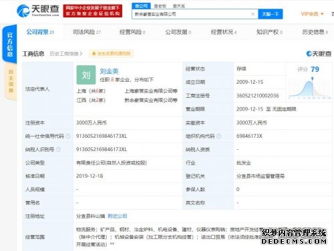The image size is (334, 251).
Task: Click the 法定代表人 label cell
Action: (48, 89)
